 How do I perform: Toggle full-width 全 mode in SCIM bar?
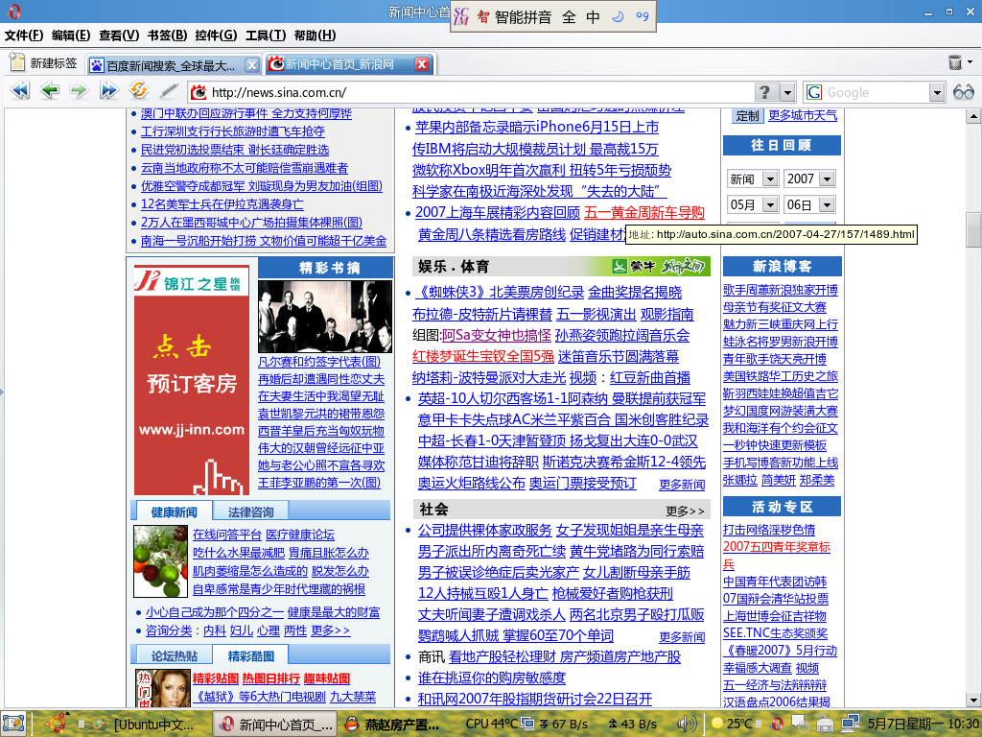pyautogui.click(x=569, y=17)
